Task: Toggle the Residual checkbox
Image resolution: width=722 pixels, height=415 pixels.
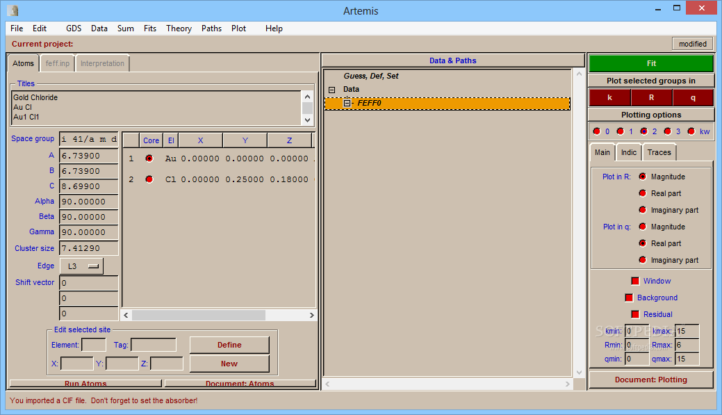Action: (635, 314)
